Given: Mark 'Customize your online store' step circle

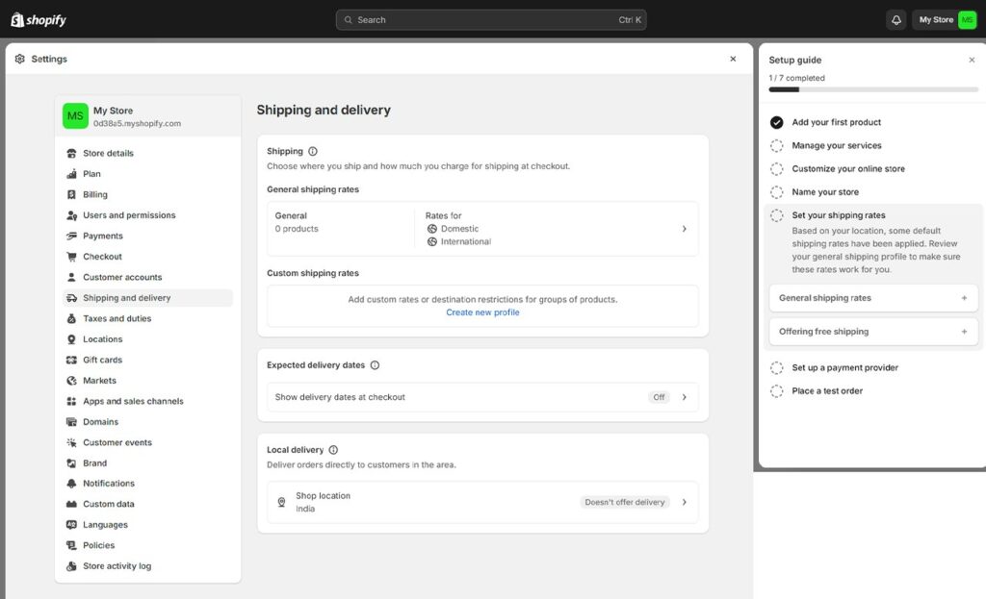Looking at the screenshot, I should point(777,169).
